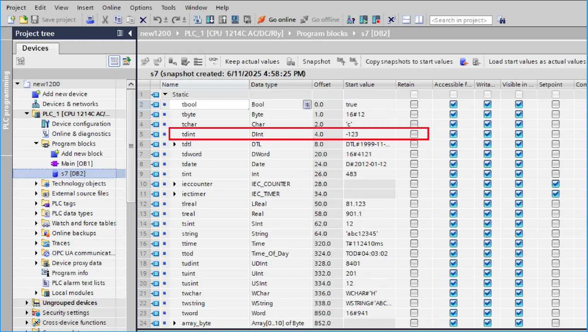Collapse the Program blocks folder
The image size is (588, 332).
point(36,144)
